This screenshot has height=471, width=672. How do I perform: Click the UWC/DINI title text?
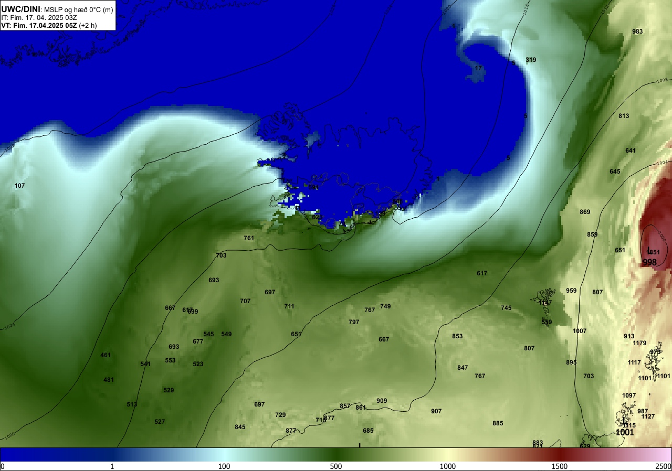point(21,9)
